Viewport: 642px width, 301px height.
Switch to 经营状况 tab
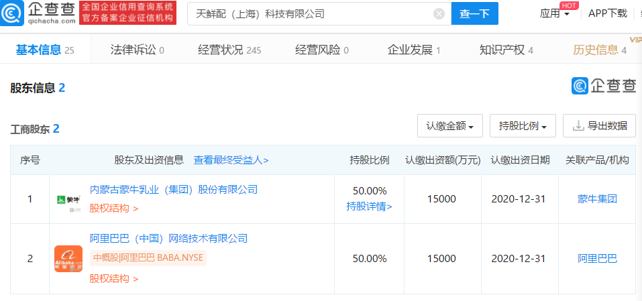click(229, 50)
